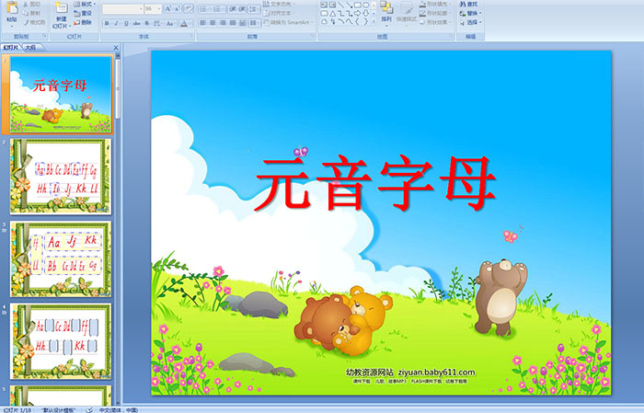Toggle Center text alignment
Viewport: 644px width, 413px height.
(213, 23)
